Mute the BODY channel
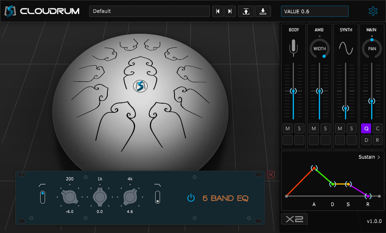This screenshot has height=233, width=386. pos(287,128)
